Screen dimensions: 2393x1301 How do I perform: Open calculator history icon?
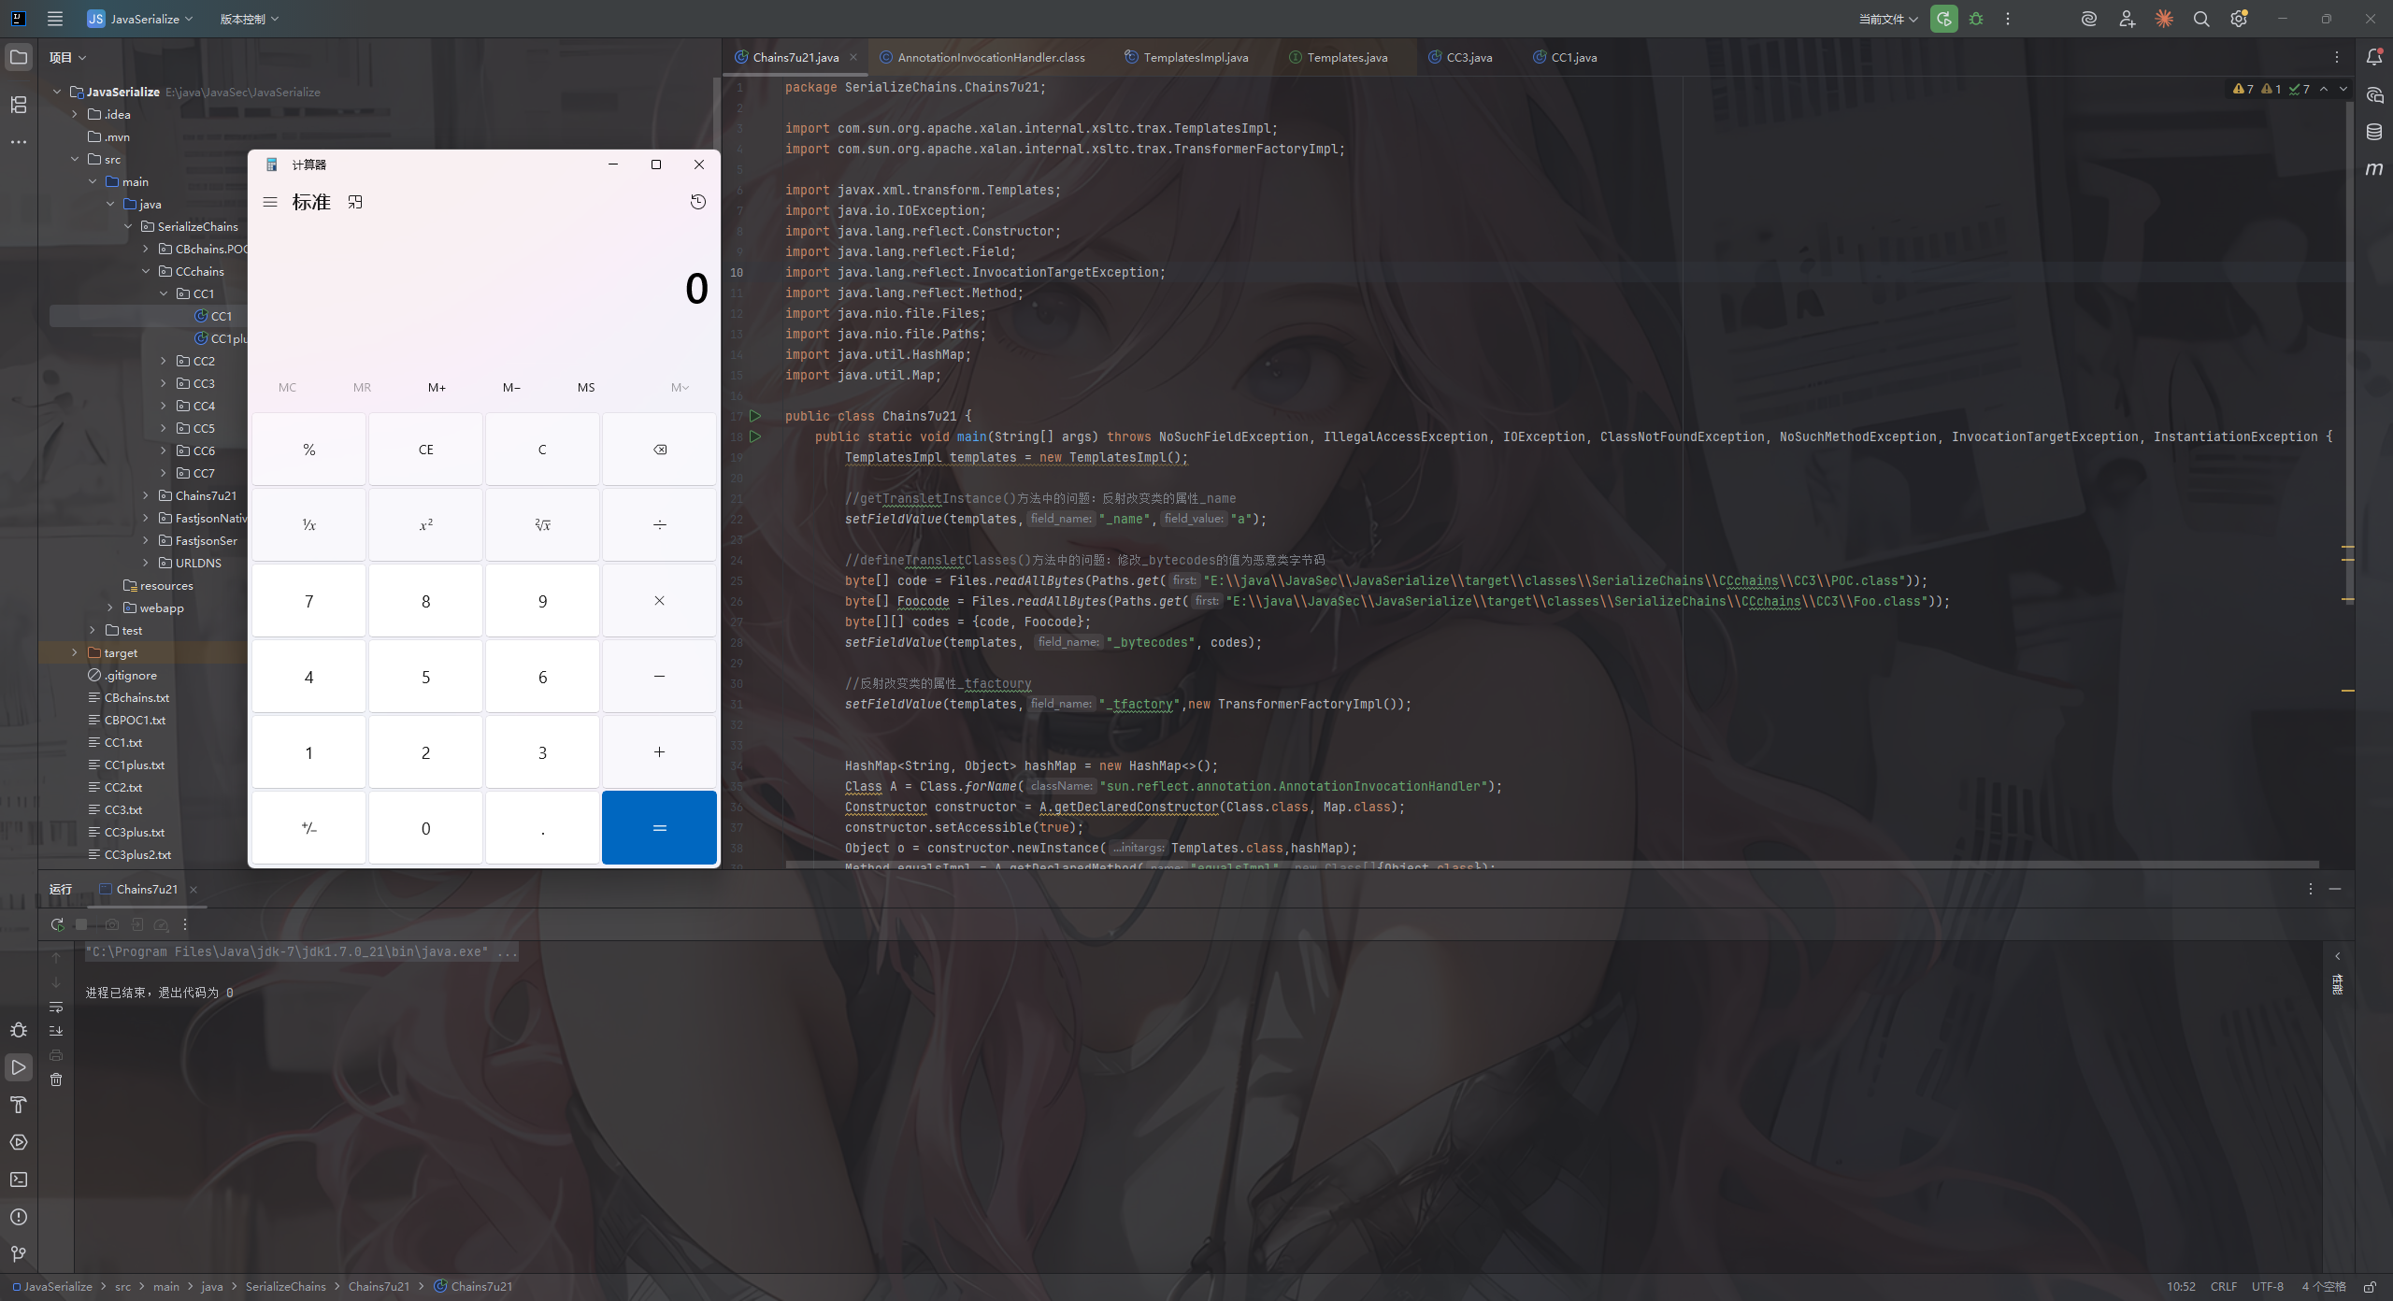coord(698,202)
